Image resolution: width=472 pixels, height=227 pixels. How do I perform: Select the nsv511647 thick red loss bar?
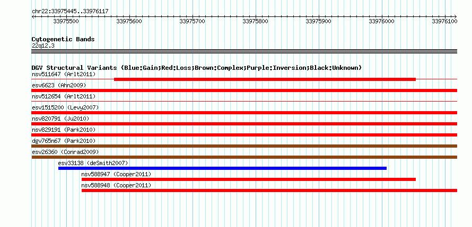tap(265, 79)
